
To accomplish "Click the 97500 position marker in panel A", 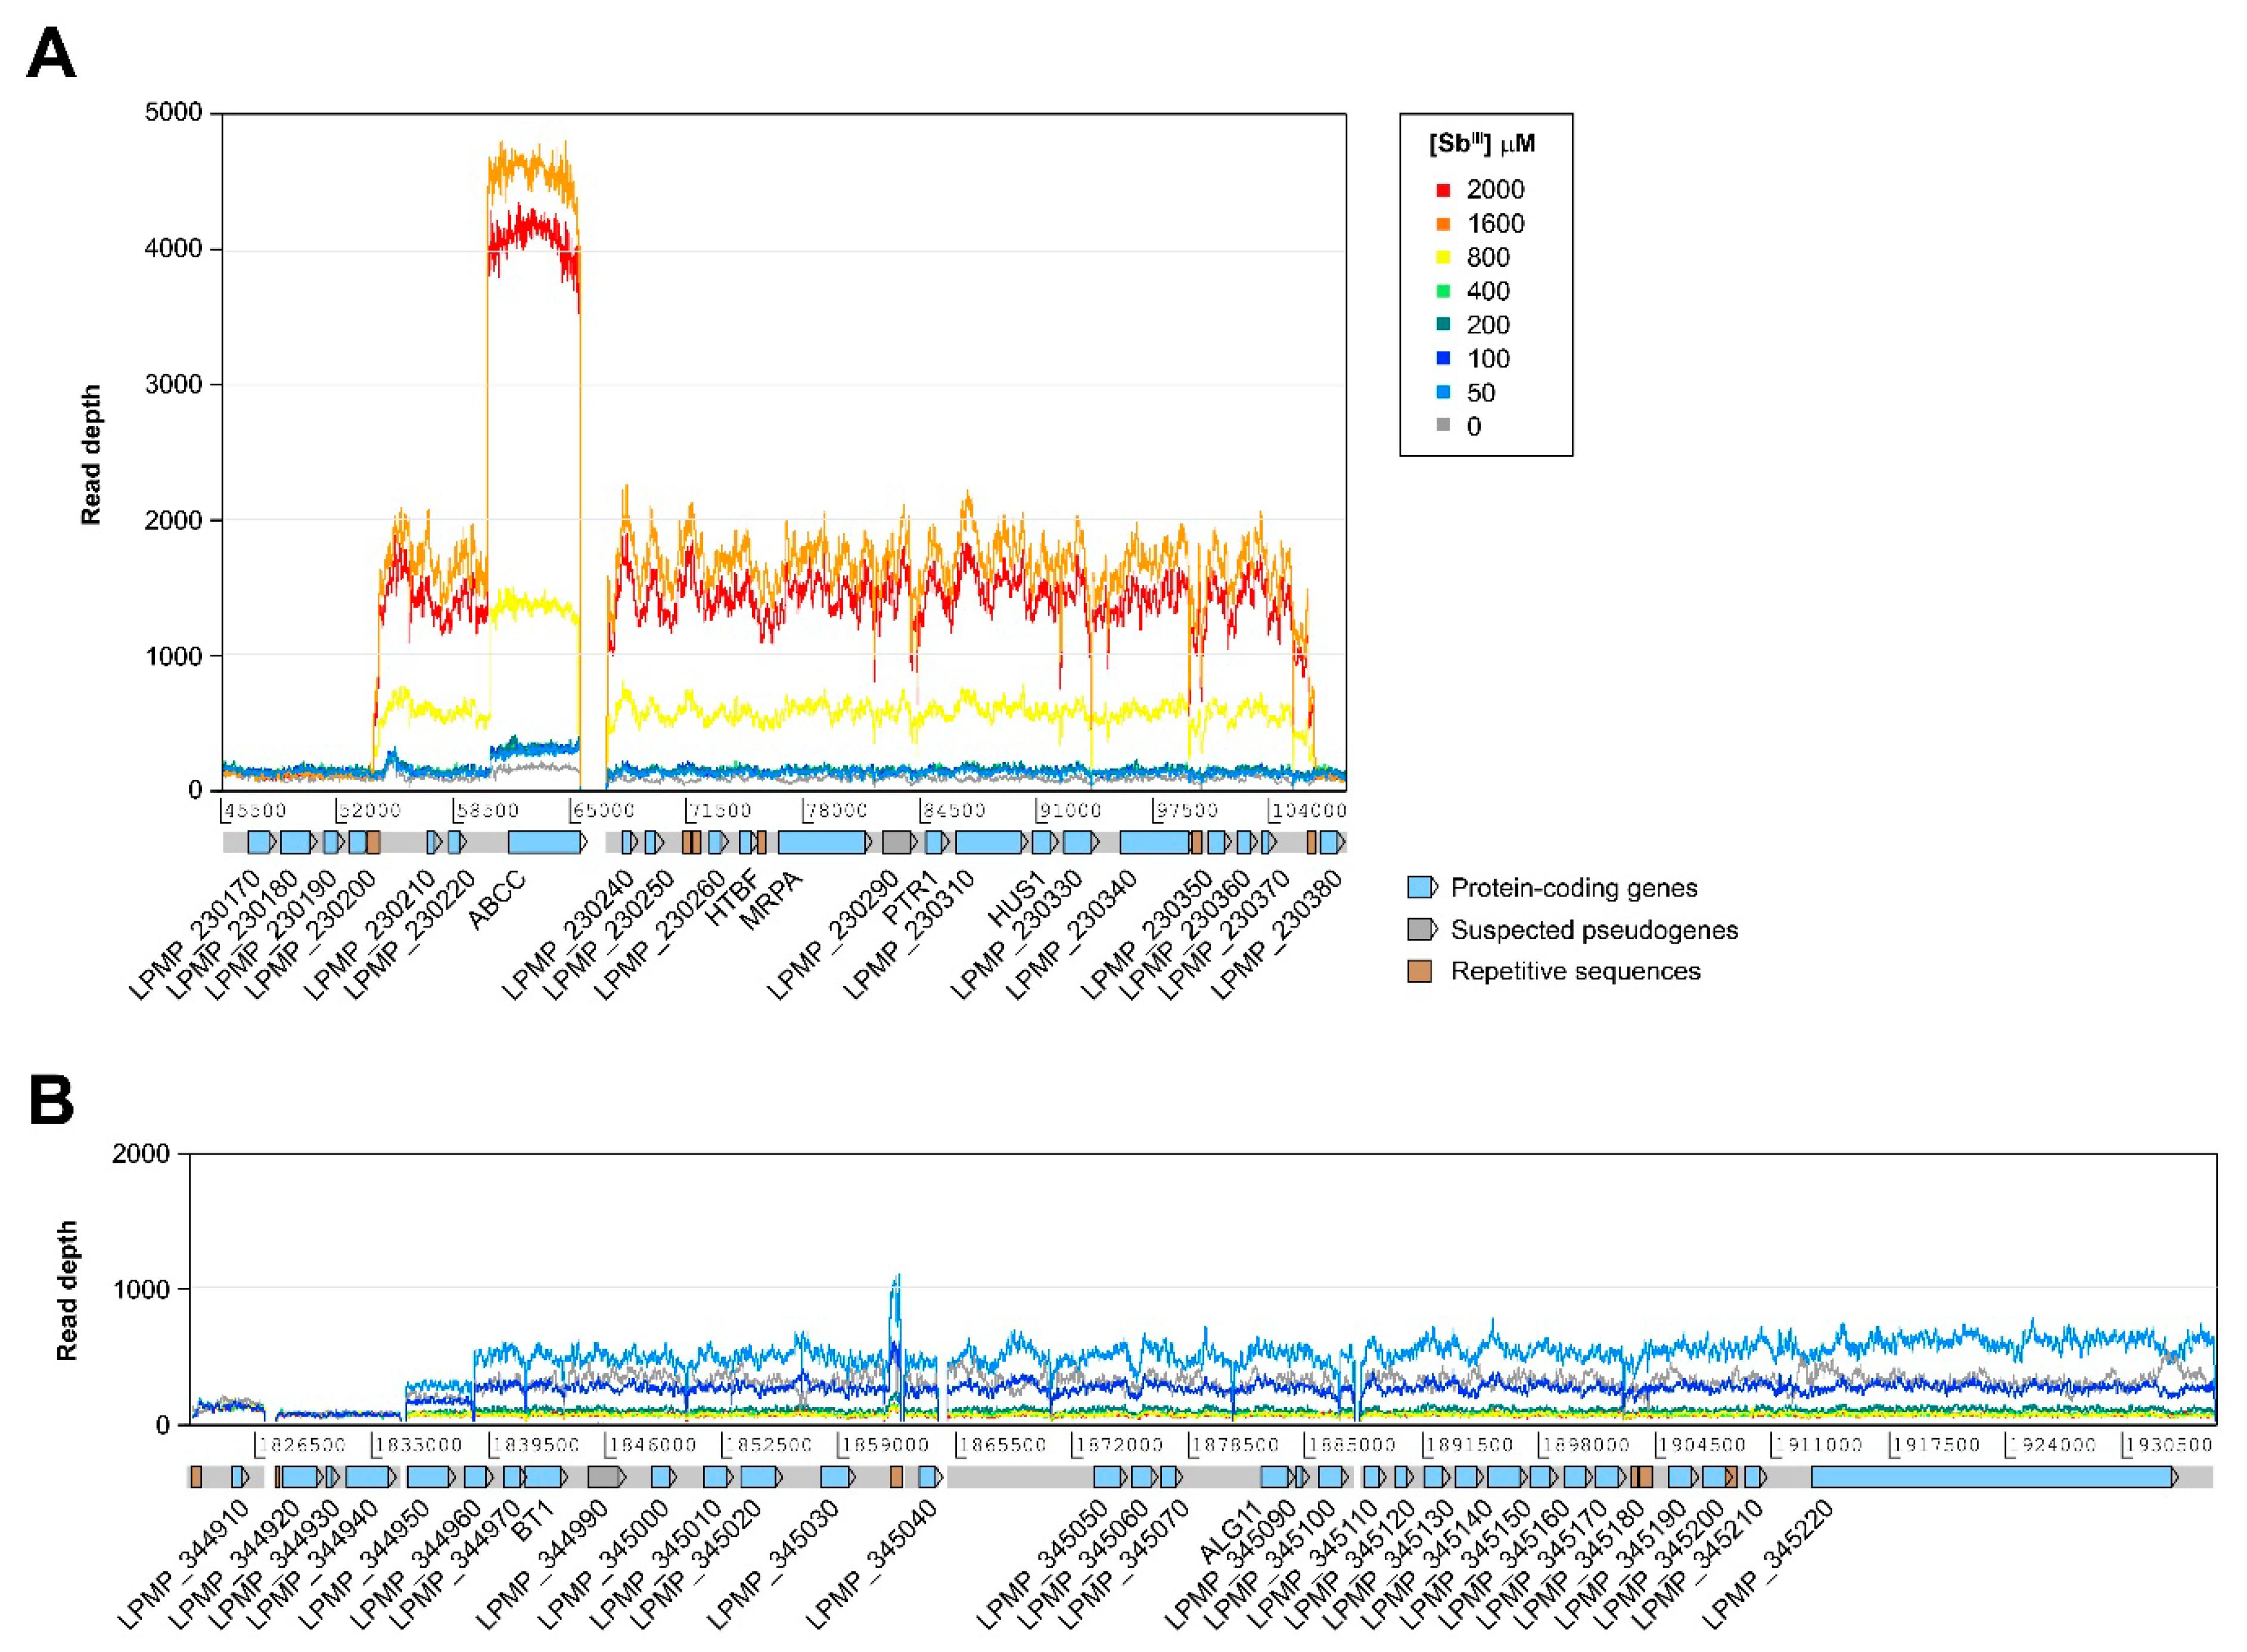I will 1186,810.
